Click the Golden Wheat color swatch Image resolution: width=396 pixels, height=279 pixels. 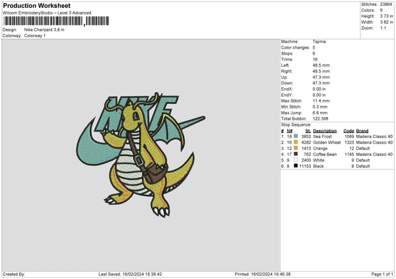click(296, 142)
